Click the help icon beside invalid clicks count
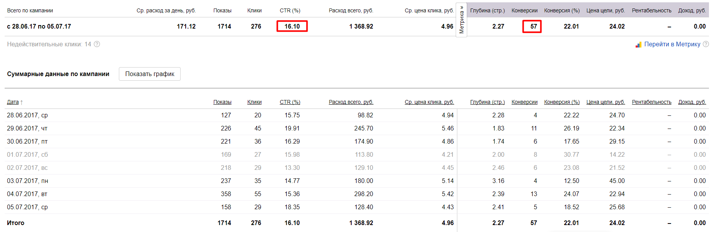719x232 pixels. tap(97, 44)
